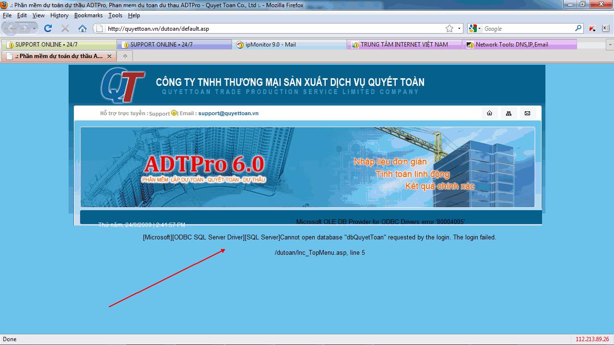Open a new tab with the plus button
Image resolution: width=614 pixels, height=345 pixels.
(125, 56)
